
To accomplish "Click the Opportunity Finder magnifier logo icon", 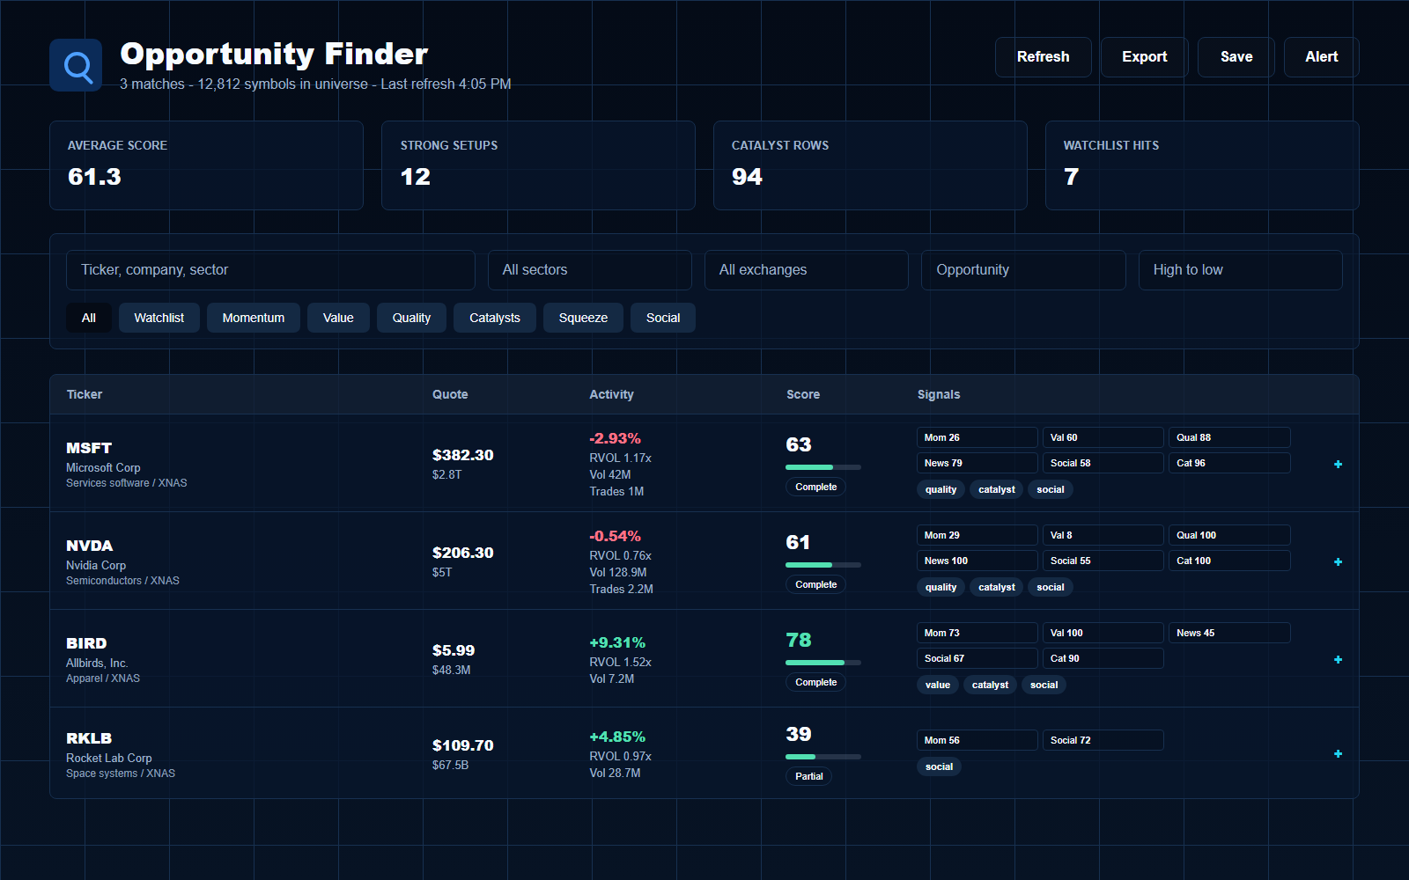I will (76, 65).
